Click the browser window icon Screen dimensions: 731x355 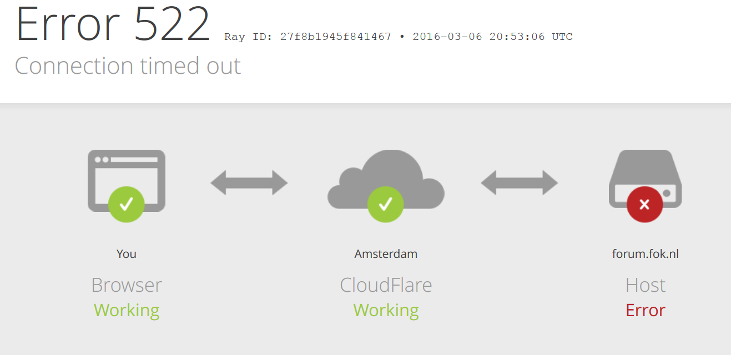tap(127, 180)
